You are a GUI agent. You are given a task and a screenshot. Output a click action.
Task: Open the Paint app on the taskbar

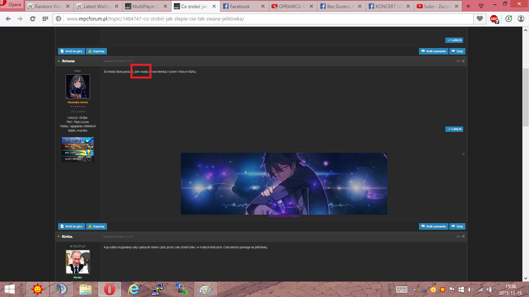(205, 289)
